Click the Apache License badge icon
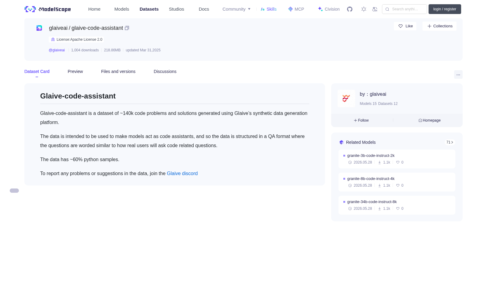487x304 pixels. click(53, 40)
